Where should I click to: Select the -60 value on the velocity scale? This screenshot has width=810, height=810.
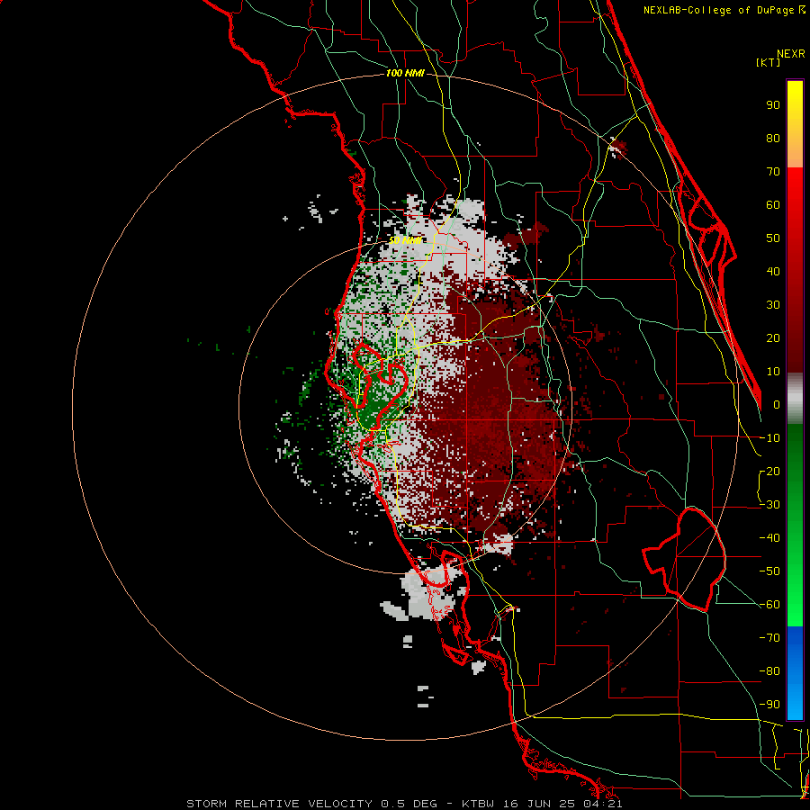[769, 605]
